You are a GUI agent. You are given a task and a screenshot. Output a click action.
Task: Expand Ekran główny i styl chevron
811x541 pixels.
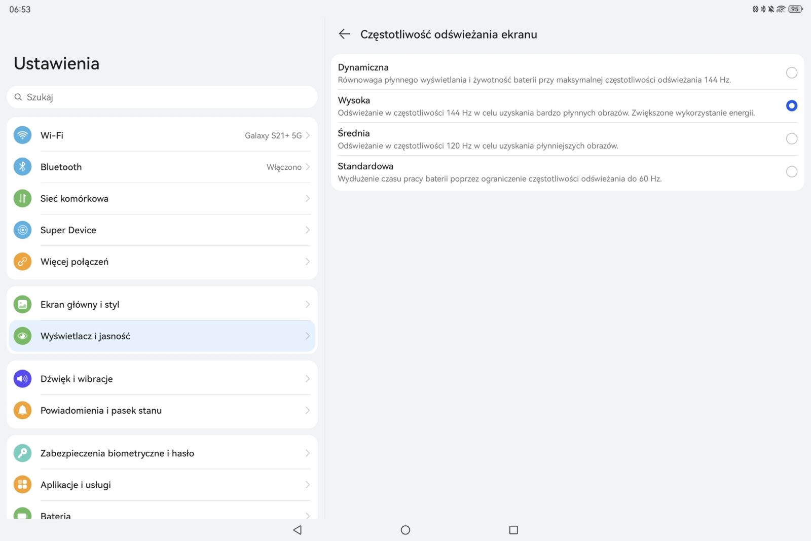click(x=307, y=304)
